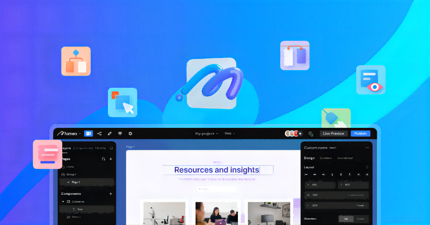Select the Group 1 row
This screenshot has width=430, height=225.
(87, 175)
